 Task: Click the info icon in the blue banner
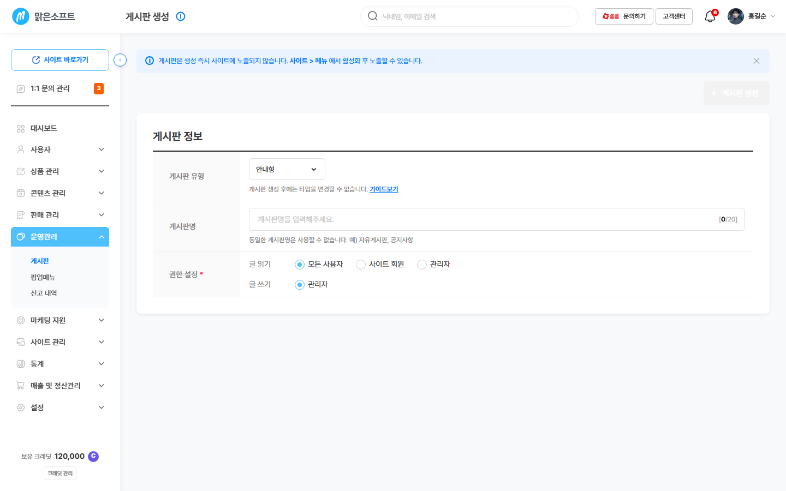pos(149,61)
